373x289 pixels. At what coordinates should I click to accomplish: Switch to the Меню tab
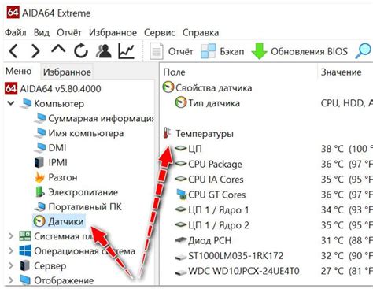click(x=18, y=71)
